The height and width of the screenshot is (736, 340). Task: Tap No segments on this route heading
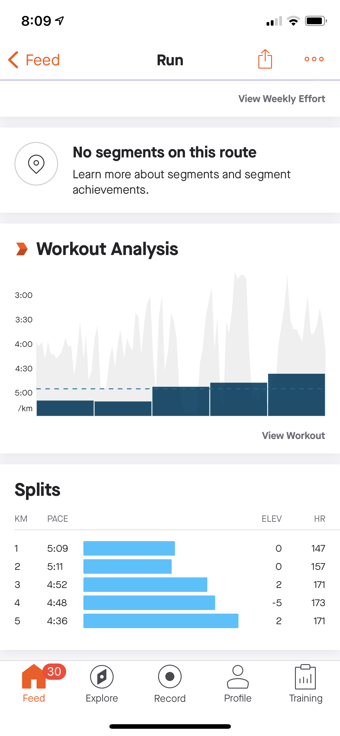click(x=164, y=152)
